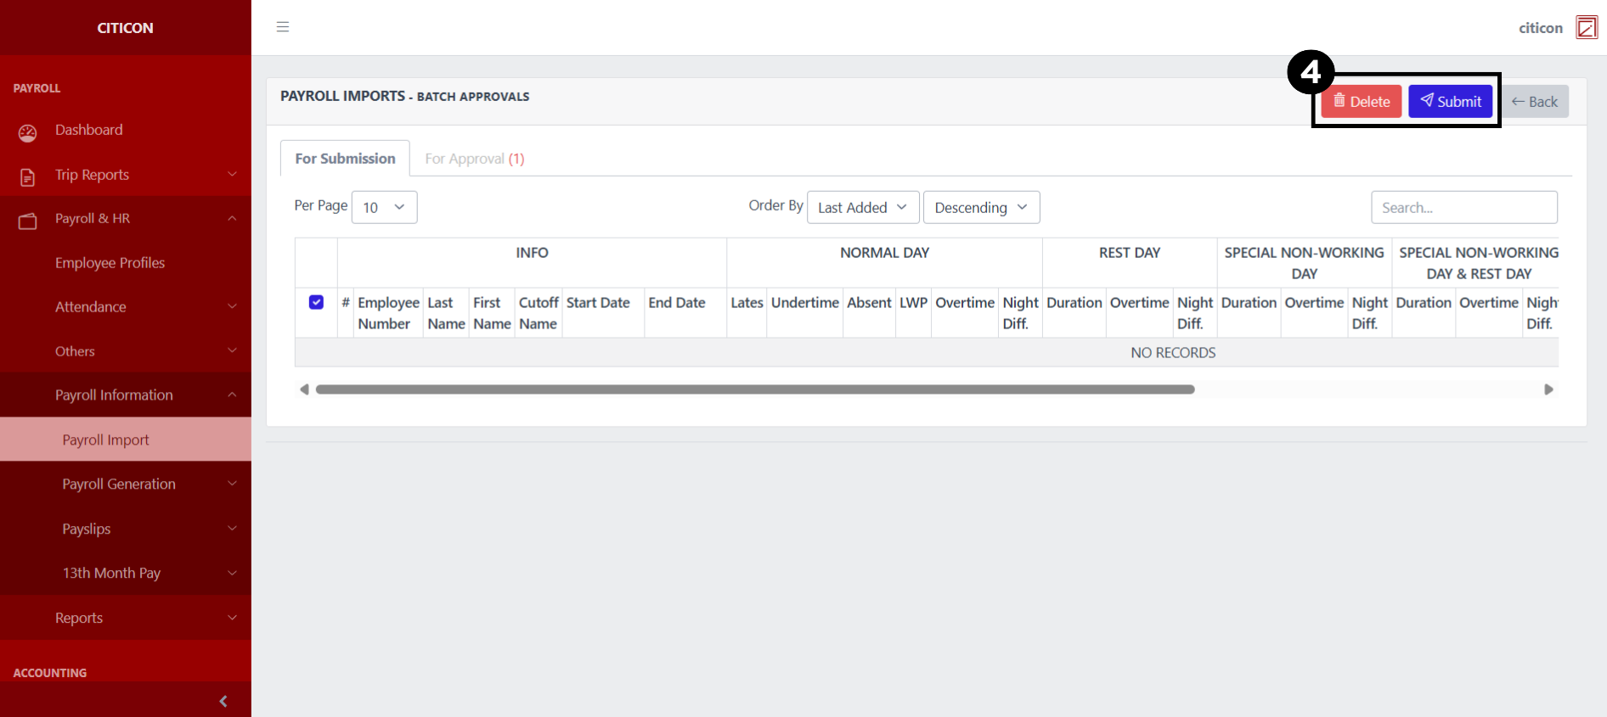The width and height of the screenshot is (1607, 717).
Task: Click the citicon profile avatar icon
Action: 1586,27
